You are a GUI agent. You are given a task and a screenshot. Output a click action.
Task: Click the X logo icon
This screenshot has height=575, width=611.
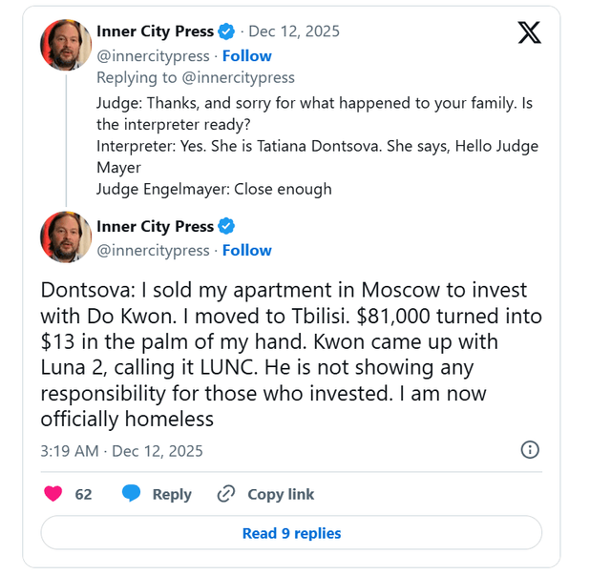529,33
